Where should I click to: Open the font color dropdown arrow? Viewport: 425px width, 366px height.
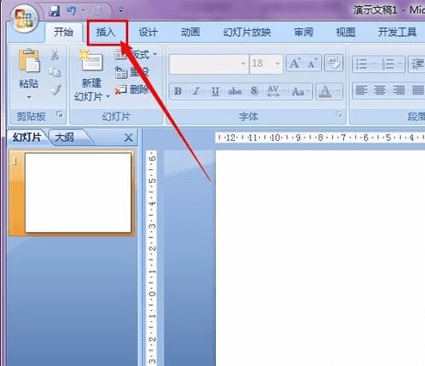point(338,91)
